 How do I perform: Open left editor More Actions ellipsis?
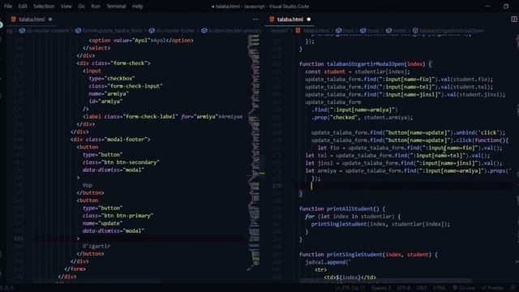[255, 19]
